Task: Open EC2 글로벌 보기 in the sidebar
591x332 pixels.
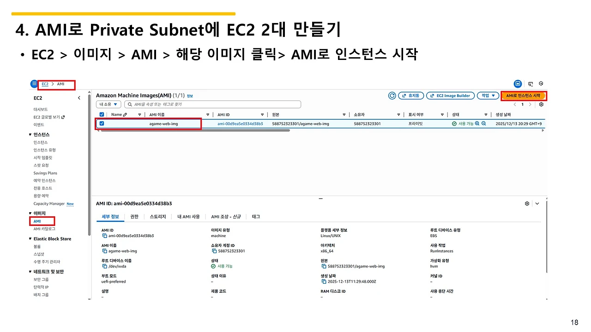Action: click(49, 117)
